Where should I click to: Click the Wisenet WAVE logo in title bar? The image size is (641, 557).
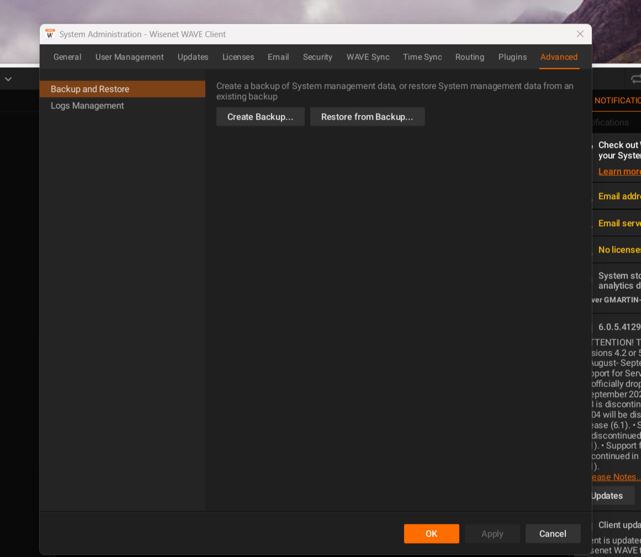[50, 34]
